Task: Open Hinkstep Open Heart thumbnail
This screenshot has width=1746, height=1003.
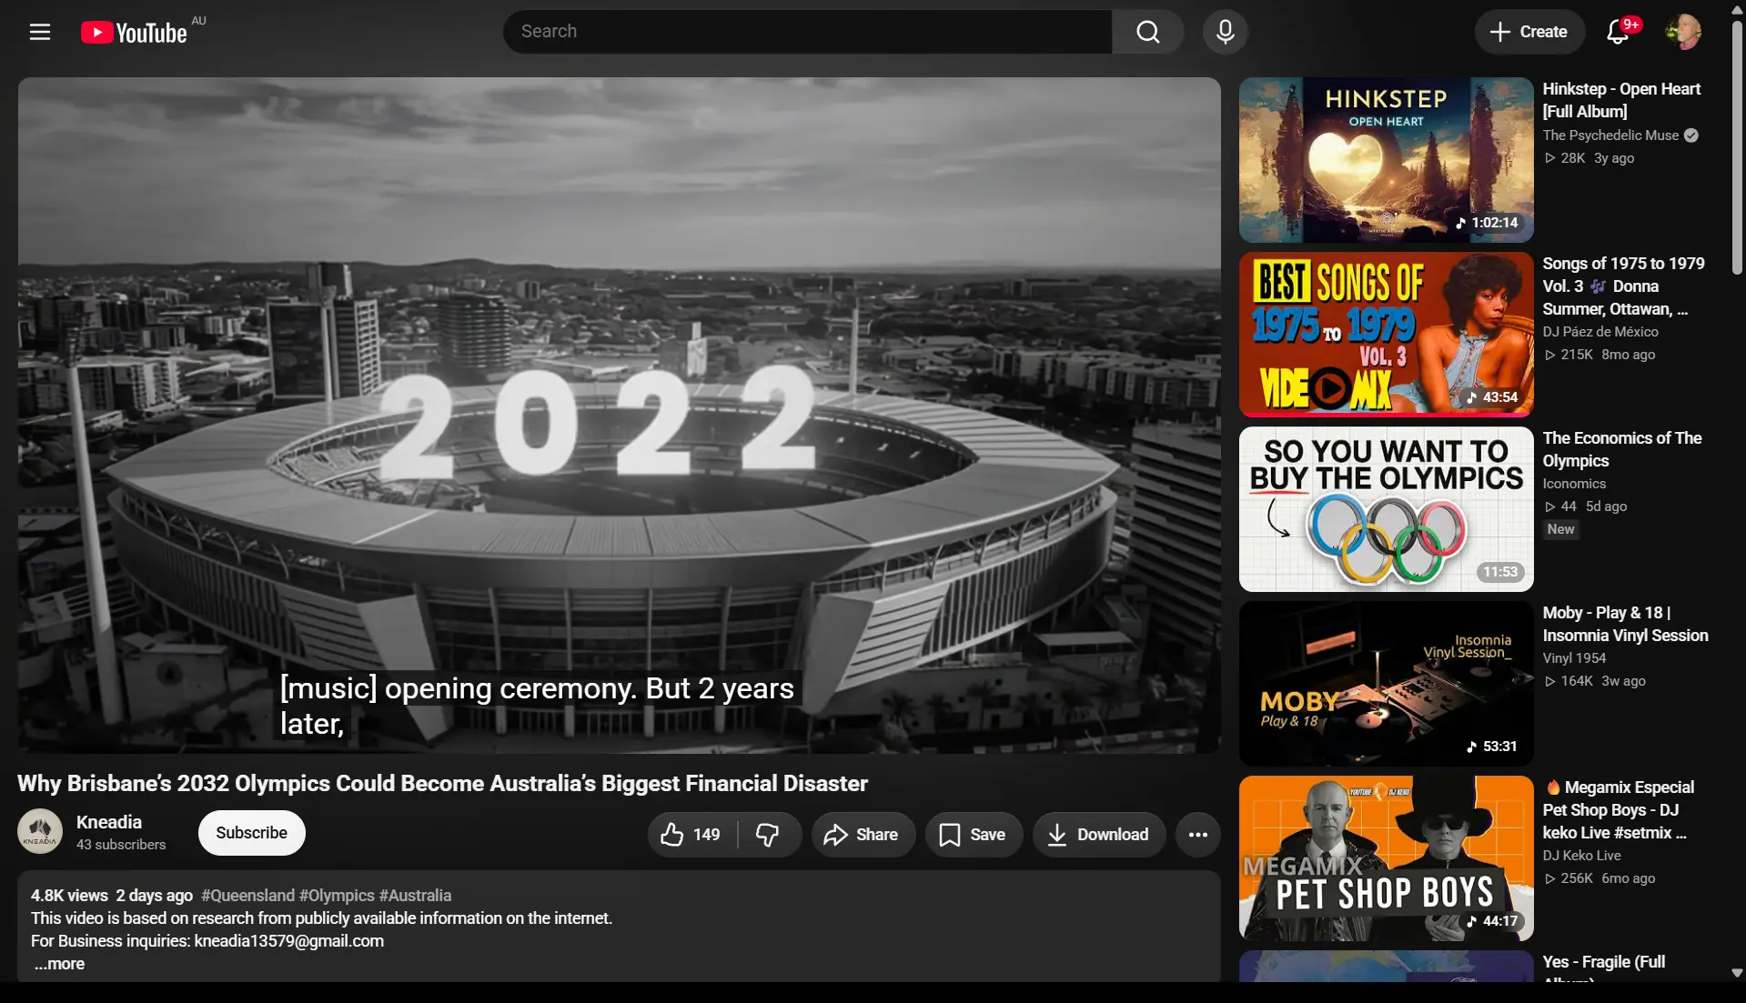Action: point(1386,160)
